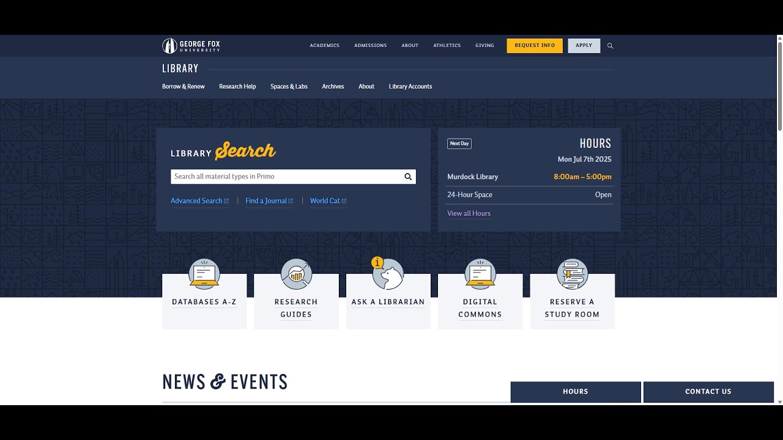Open the Reserve a Study Room card link

[x=572, y=308]
